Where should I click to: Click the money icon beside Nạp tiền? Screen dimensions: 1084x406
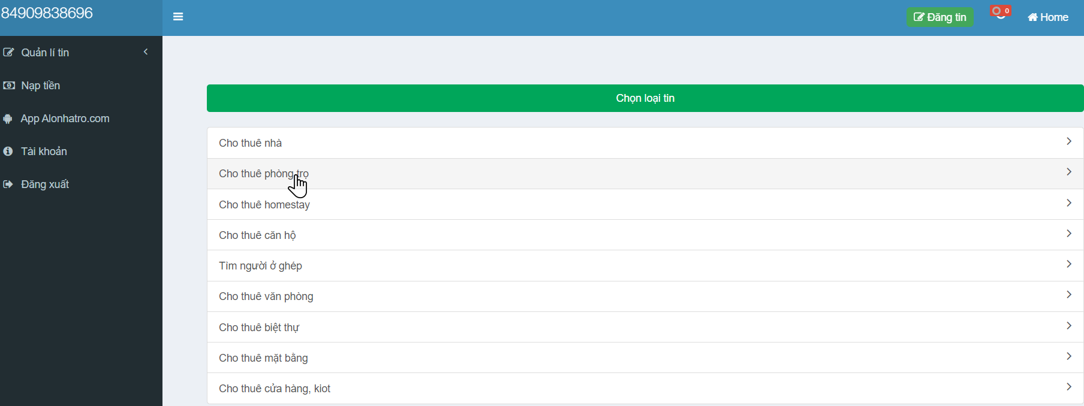(x=9, y=86)
